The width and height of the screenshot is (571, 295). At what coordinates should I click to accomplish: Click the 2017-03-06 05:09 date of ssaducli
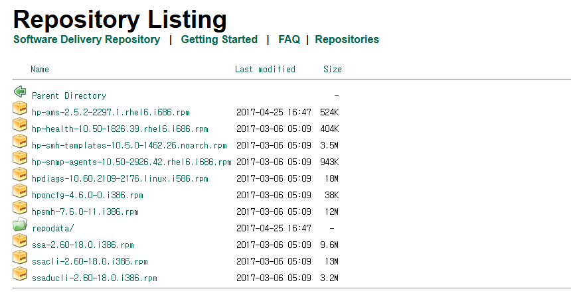(x=274, y=278)
